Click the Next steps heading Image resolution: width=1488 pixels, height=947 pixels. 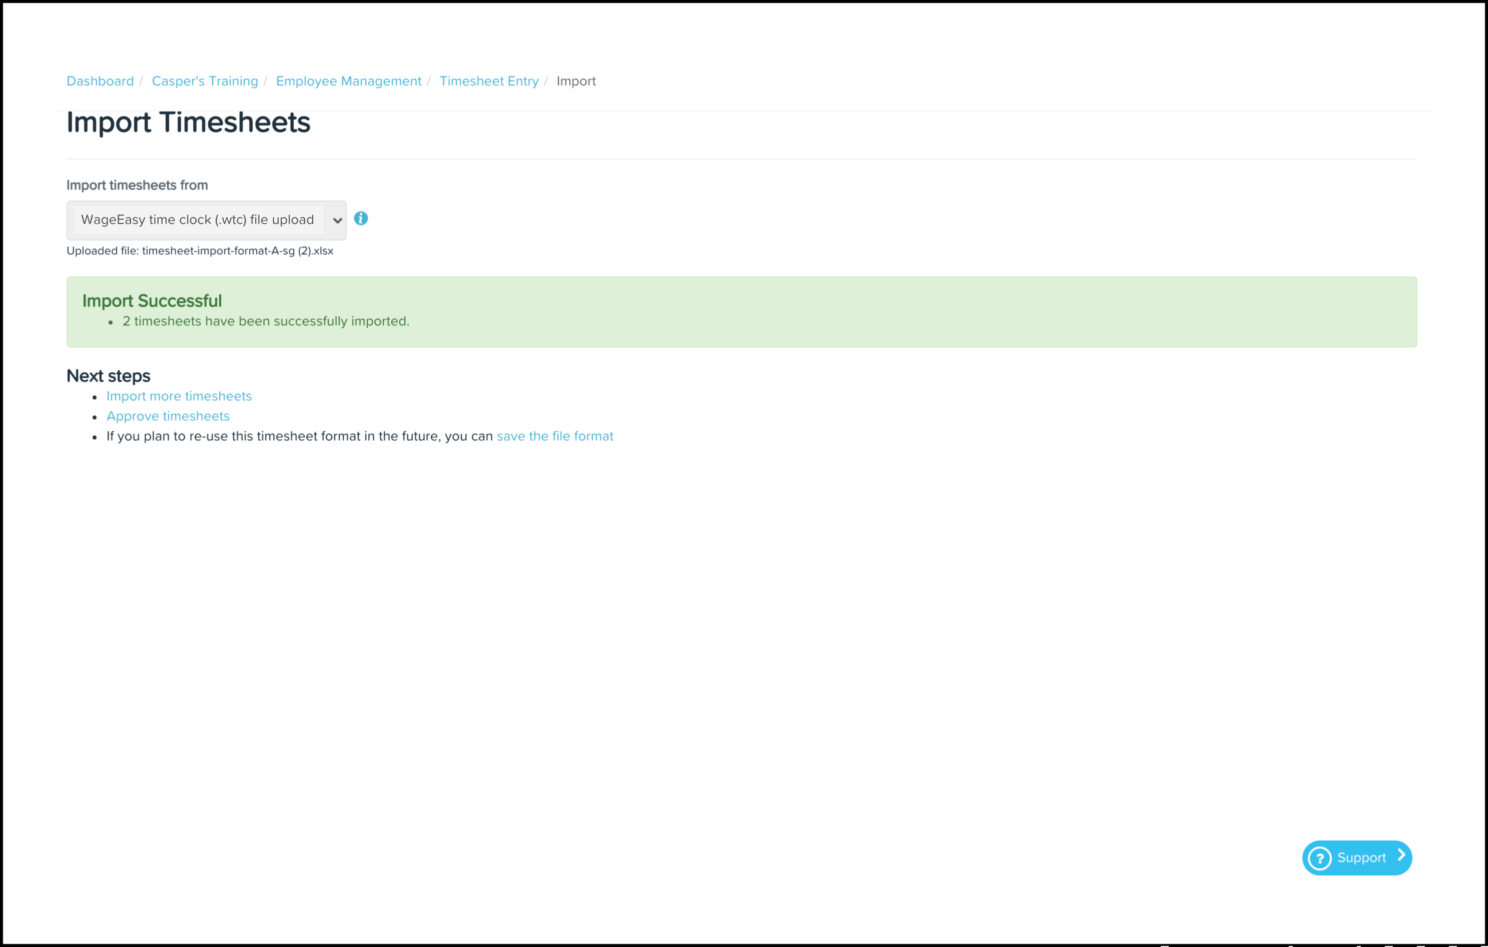click(108, 376)
